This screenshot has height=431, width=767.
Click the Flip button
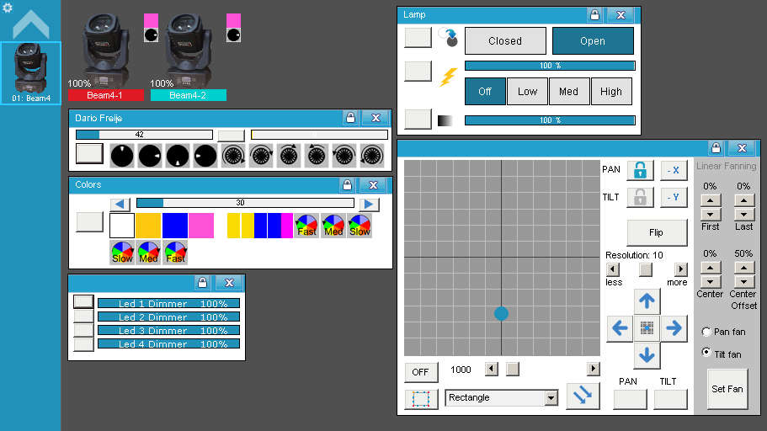(x=657, y=232)
